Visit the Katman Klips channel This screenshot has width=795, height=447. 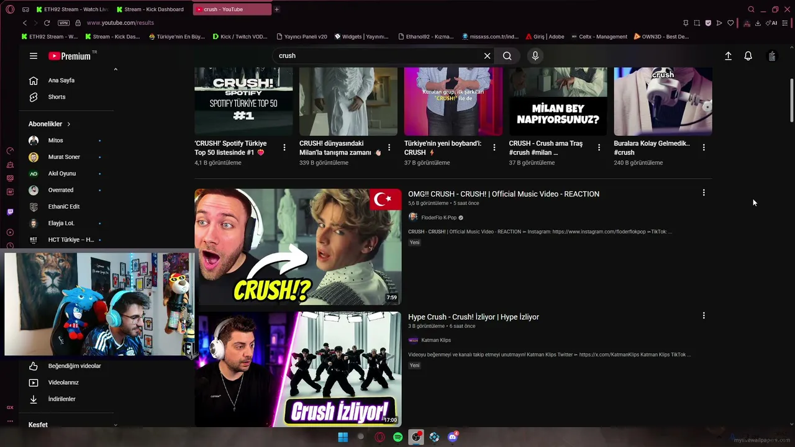(436, 340)
